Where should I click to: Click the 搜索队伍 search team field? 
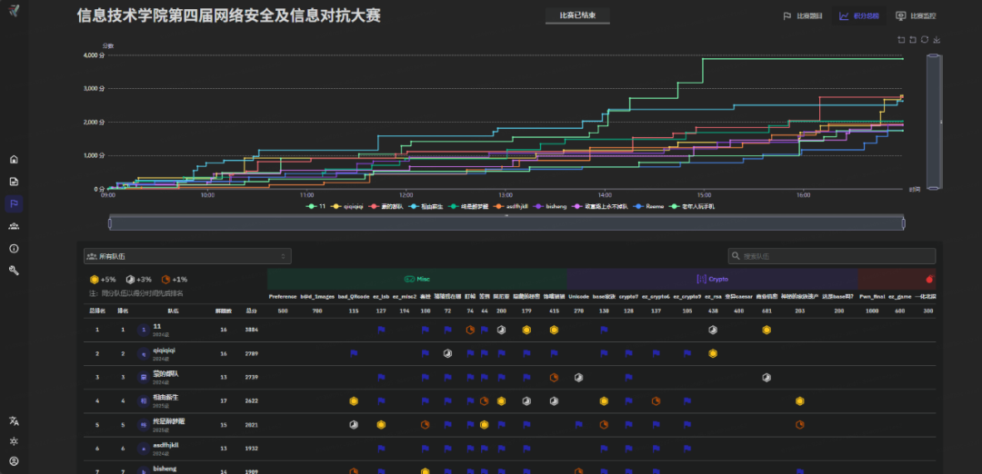pos(831,257)
